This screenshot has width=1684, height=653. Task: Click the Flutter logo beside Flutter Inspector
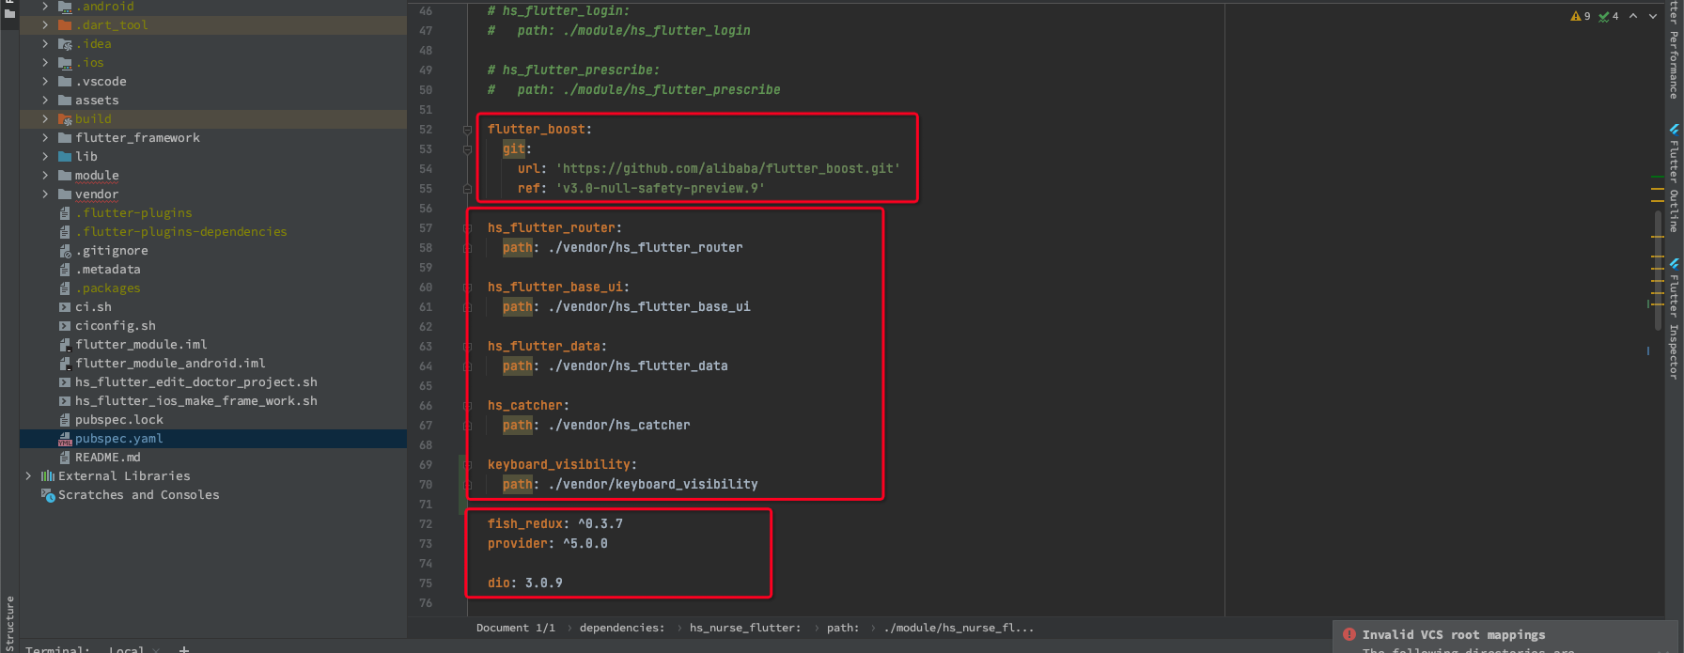click(x=1674, y=264)
